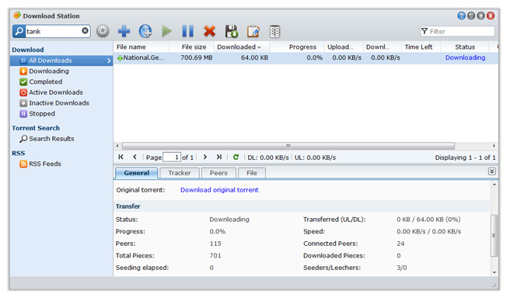Pause the selected download task
The height and width of the screenshot is (301, 510).
187,31
